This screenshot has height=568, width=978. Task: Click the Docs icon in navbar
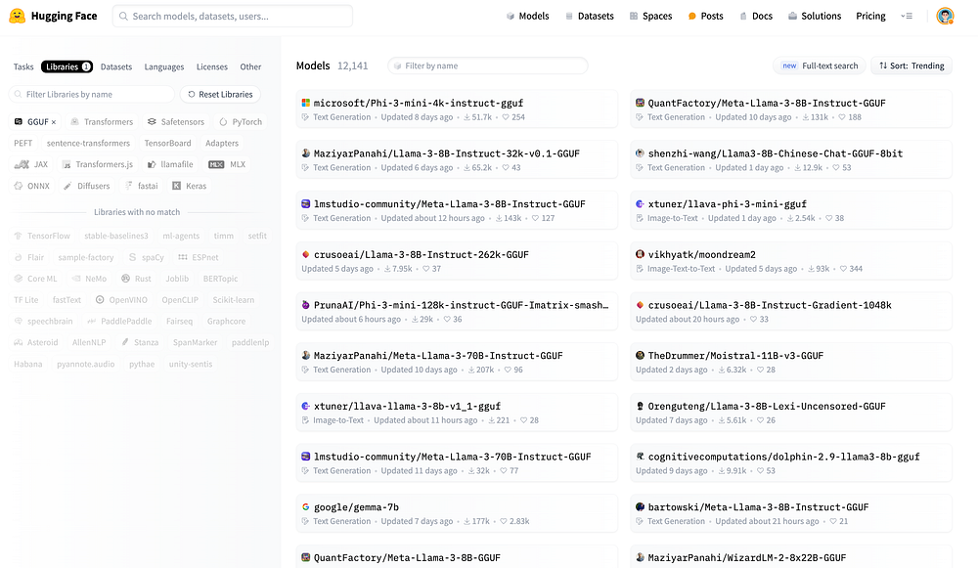(x=743, y=17)
